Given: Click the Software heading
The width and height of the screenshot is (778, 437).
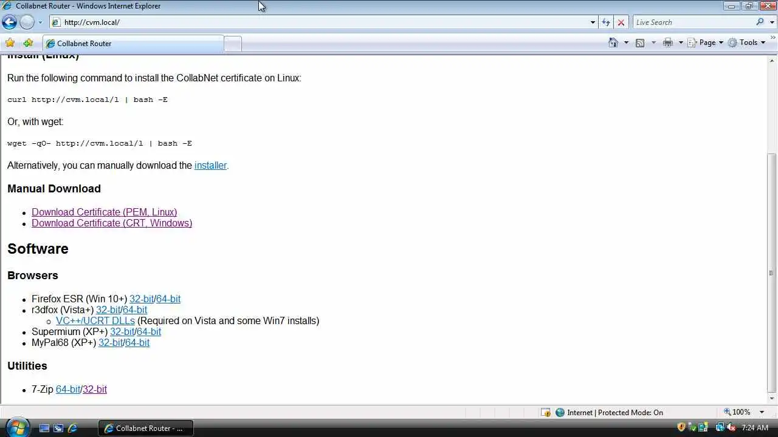Looking at the screenshot, I should [x=38, y=249].
